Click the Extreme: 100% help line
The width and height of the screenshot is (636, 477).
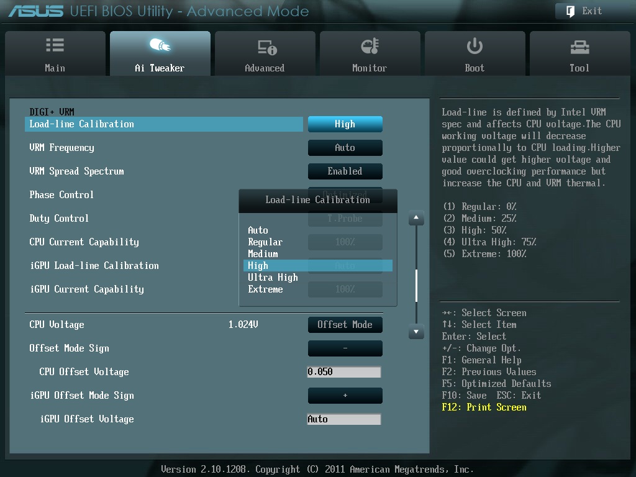tap(484, 253)
